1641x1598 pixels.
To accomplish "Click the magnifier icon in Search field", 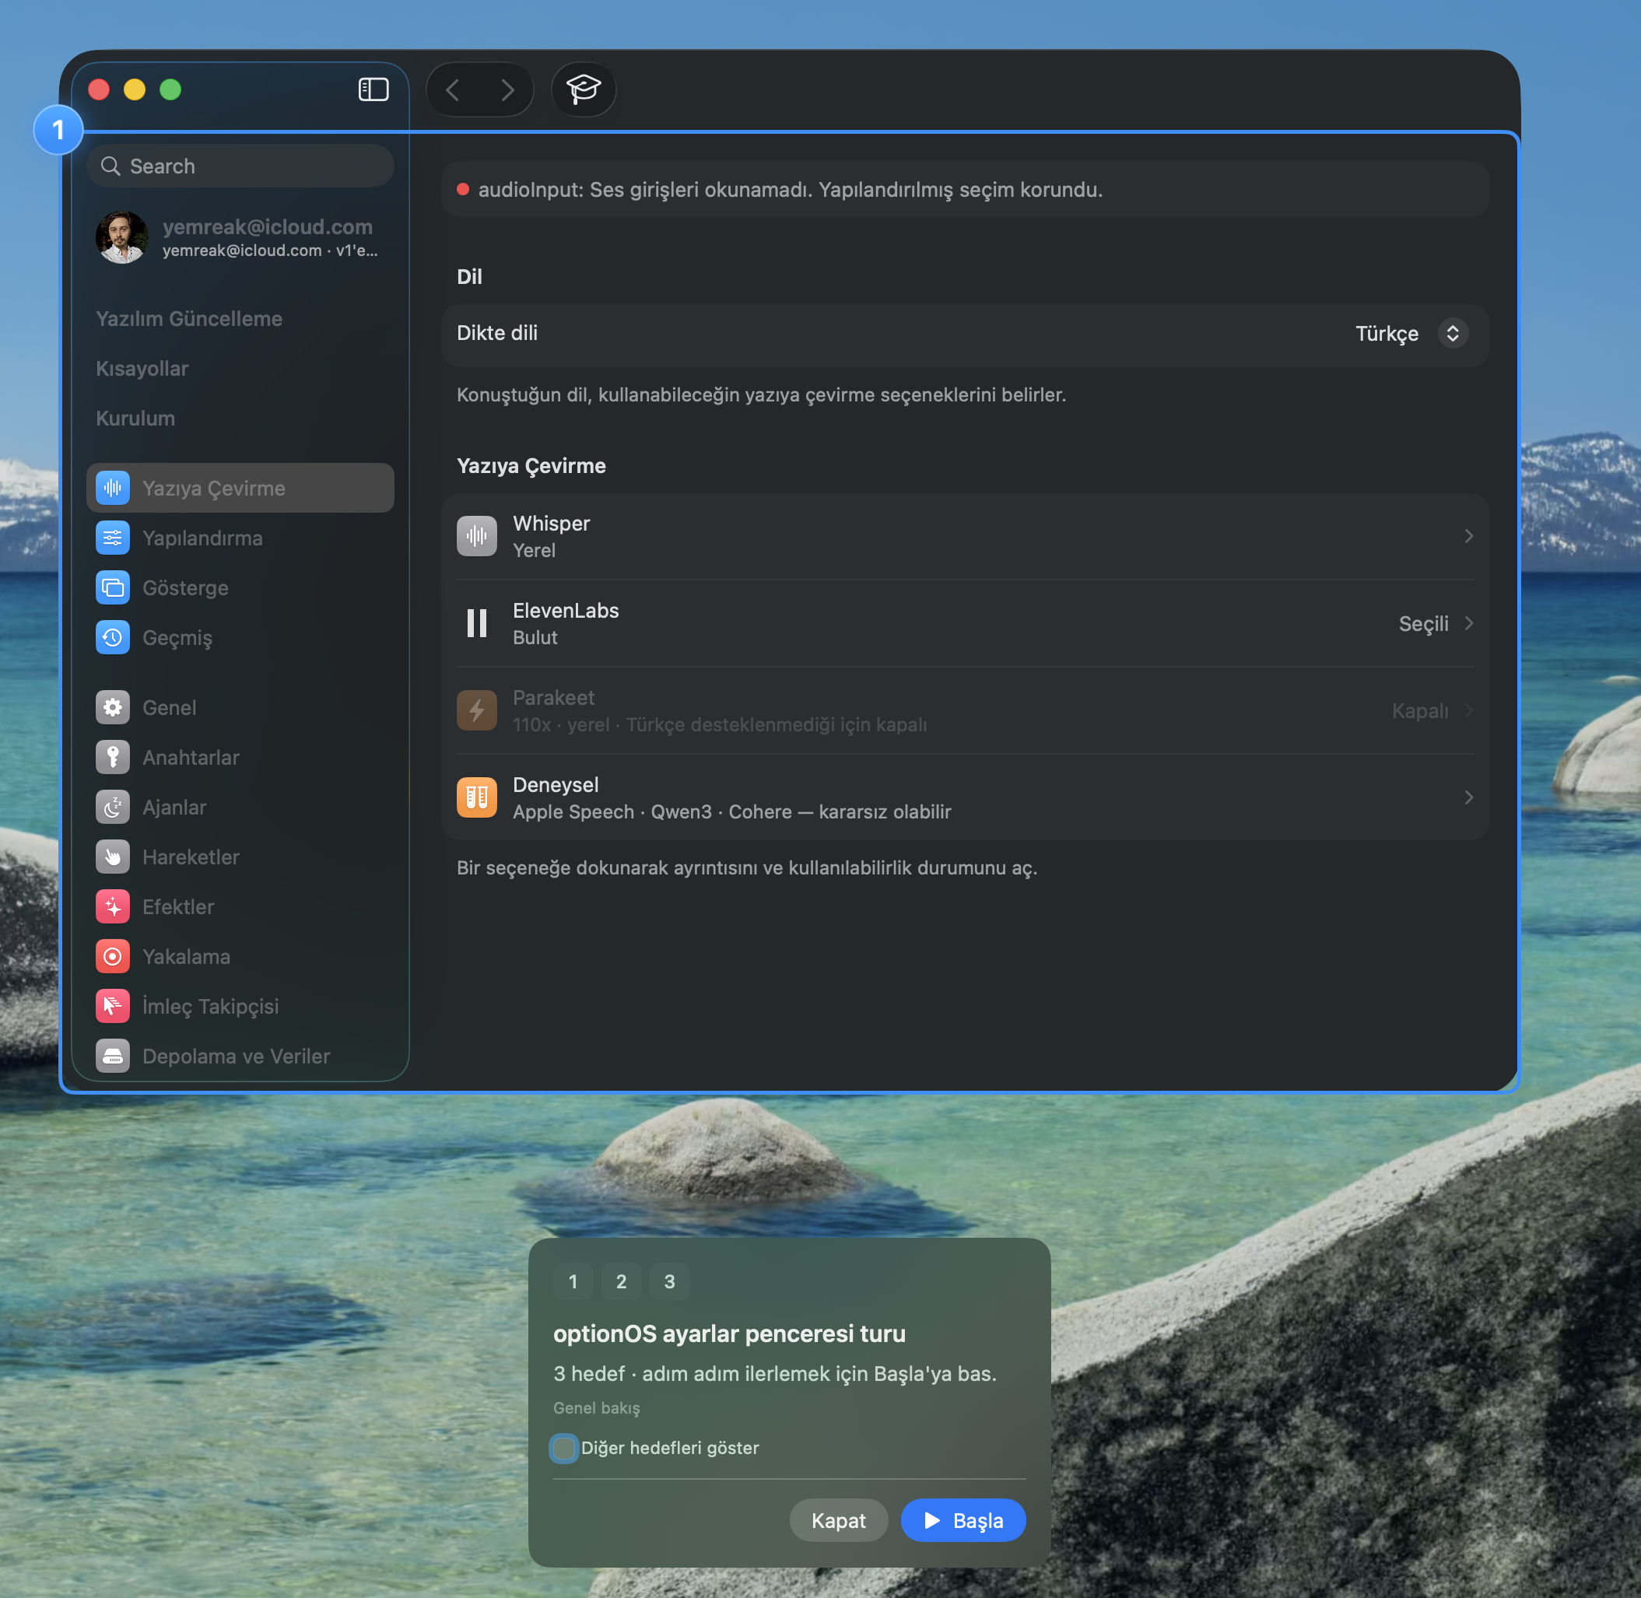I will tap(110, 166).
